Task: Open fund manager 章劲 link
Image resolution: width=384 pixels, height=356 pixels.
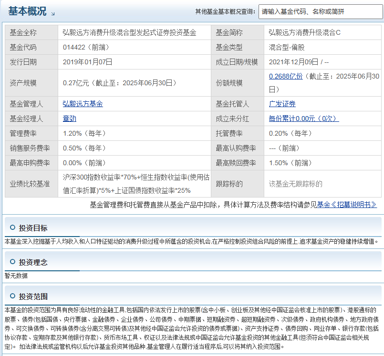Action: click(x=70, y=119)
